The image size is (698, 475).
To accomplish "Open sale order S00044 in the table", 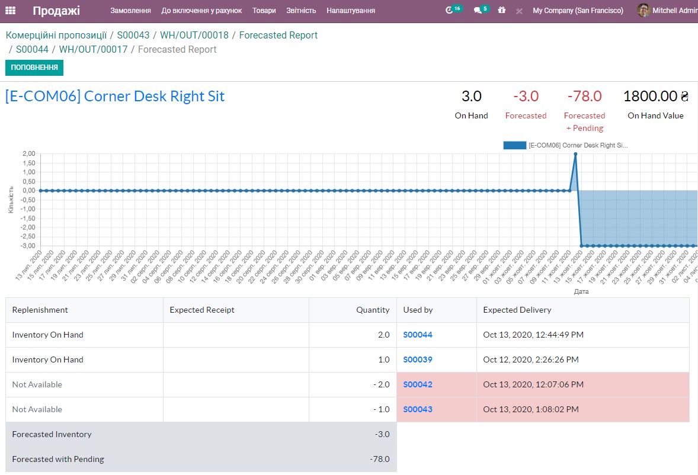I will (x=418, y=335).
